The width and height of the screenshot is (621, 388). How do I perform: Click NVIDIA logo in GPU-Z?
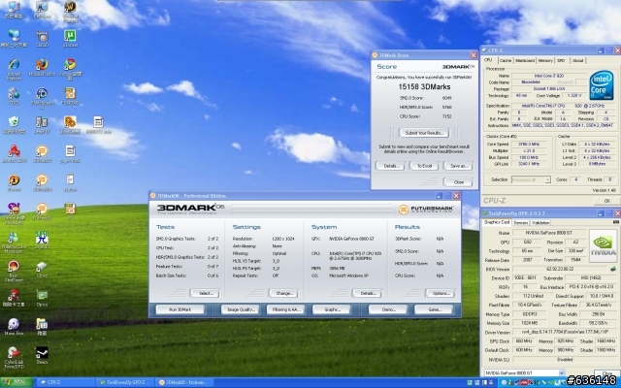click(603, 245)
